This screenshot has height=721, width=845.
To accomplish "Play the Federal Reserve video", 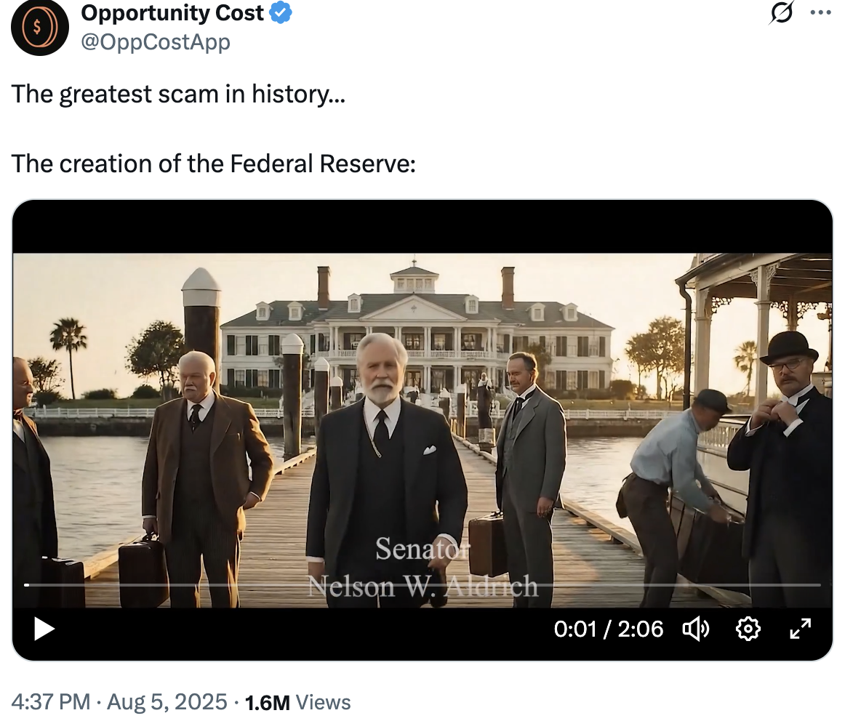I will point(44,629).
